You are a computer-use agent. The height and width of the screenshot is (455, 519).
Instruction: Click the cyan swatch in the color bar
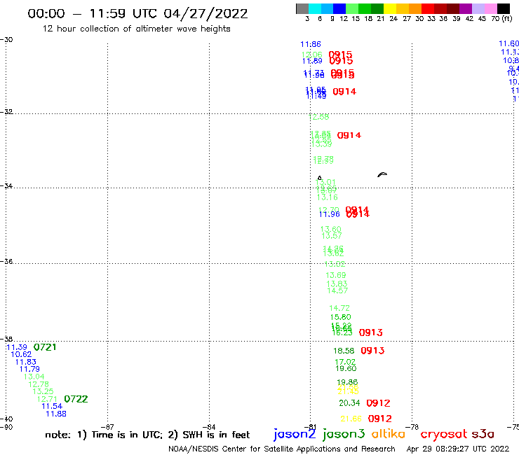pyautogui.click(x=314, y=8)
